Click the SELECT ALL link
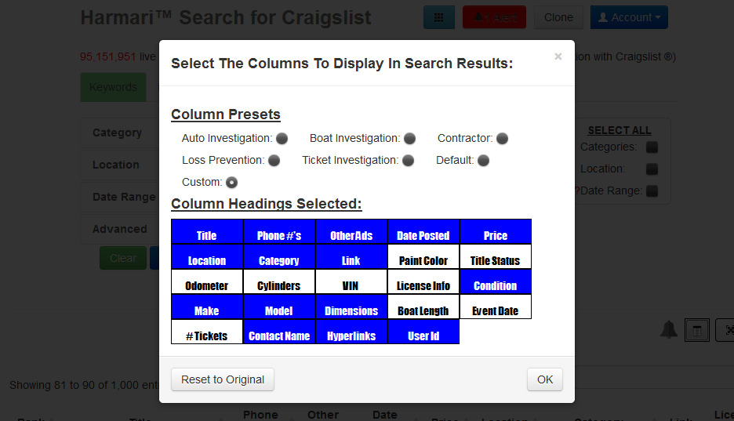This screenshot has width=734, height=421. click(620, 130)
